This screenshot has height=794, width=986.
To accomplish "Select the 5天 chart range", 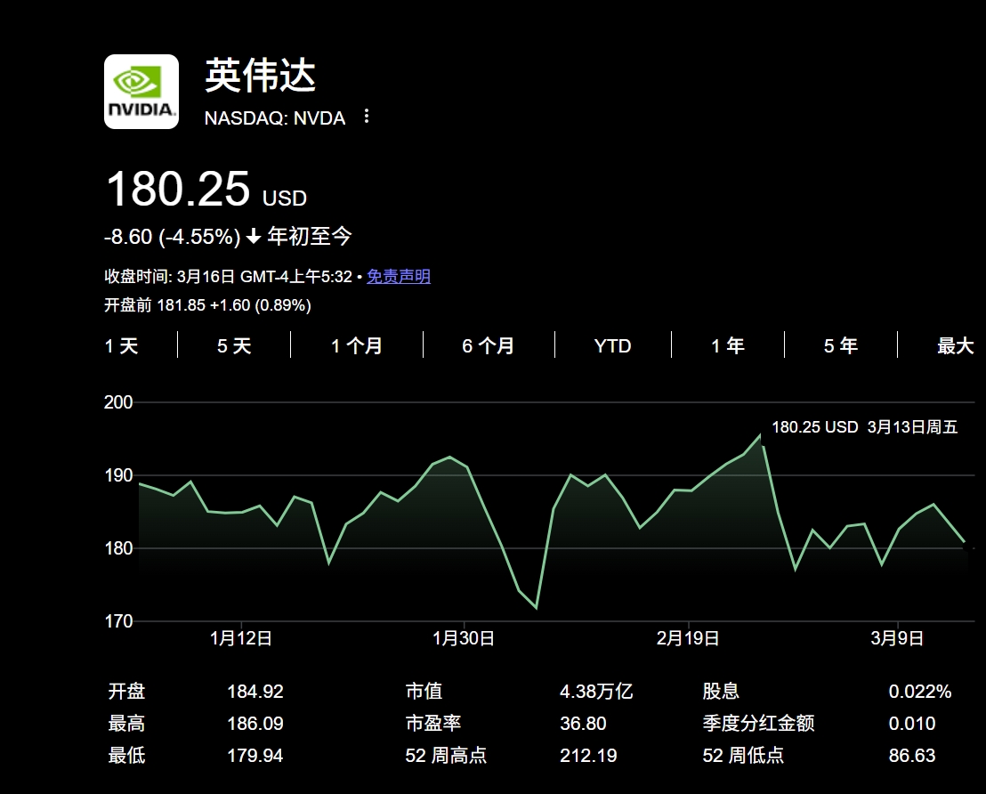I will click(x=234, y=346).
